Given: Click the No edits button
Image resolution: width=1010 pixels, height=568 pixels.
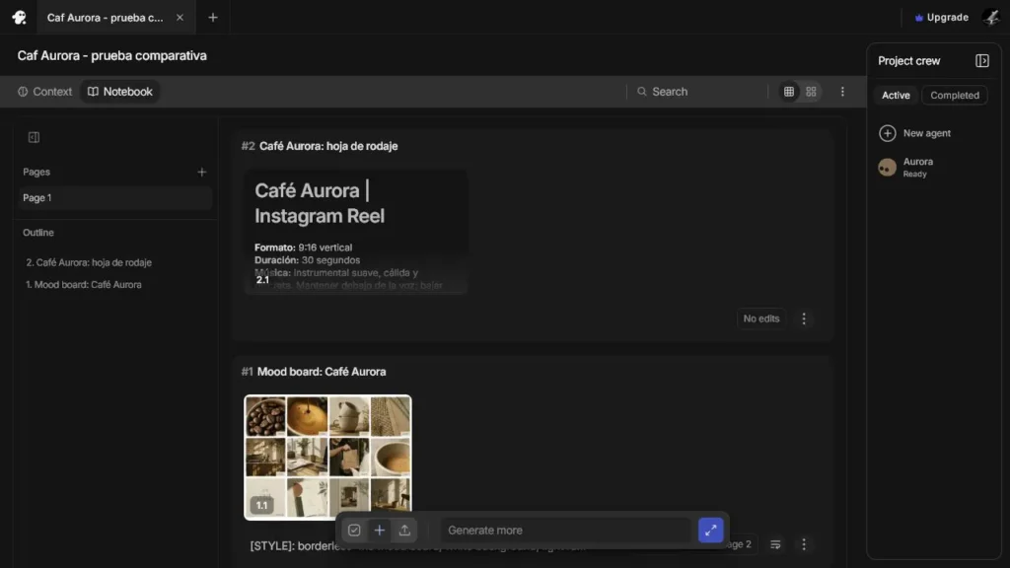Looking at the screenshot, I should (x=760, y=319).
